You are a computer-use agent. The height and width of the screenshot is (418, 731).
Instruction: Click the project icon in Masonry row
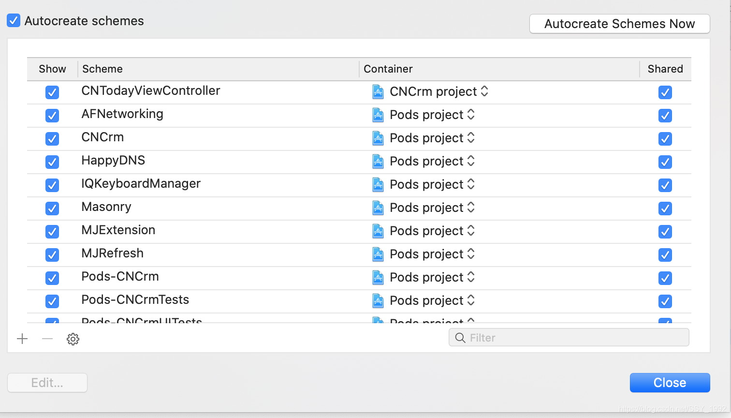[x=378, y=208]
